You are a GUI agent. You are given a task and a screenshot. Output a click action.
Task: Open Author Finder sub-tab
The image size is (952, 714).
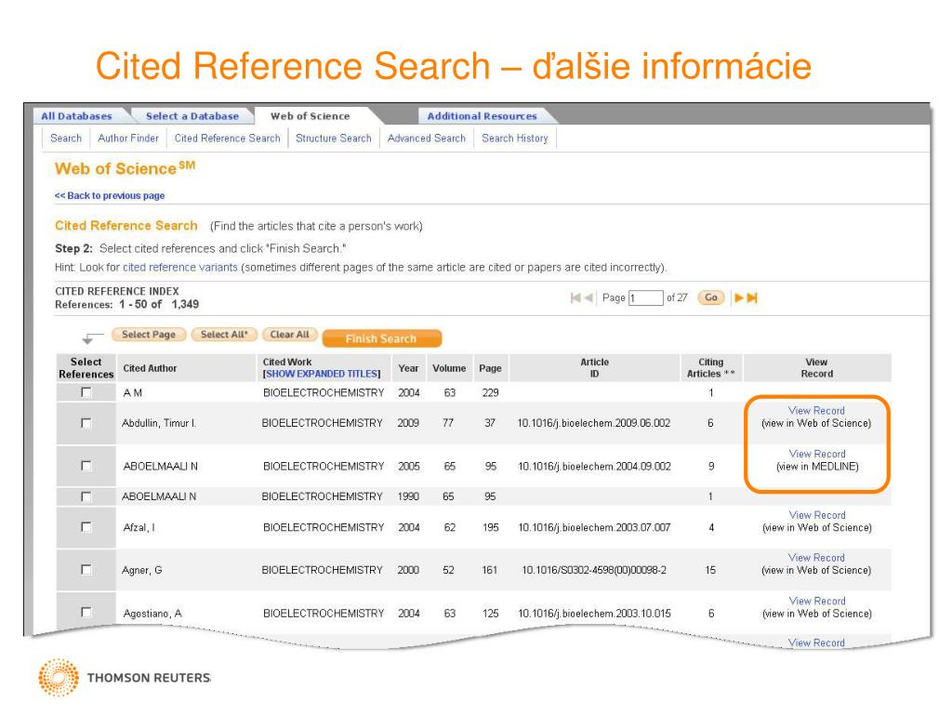(128, 139)
